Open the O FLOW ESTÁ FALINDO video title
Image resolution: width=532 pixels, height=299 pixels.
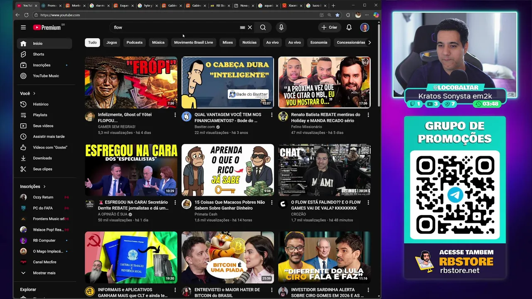pos(326,205)
